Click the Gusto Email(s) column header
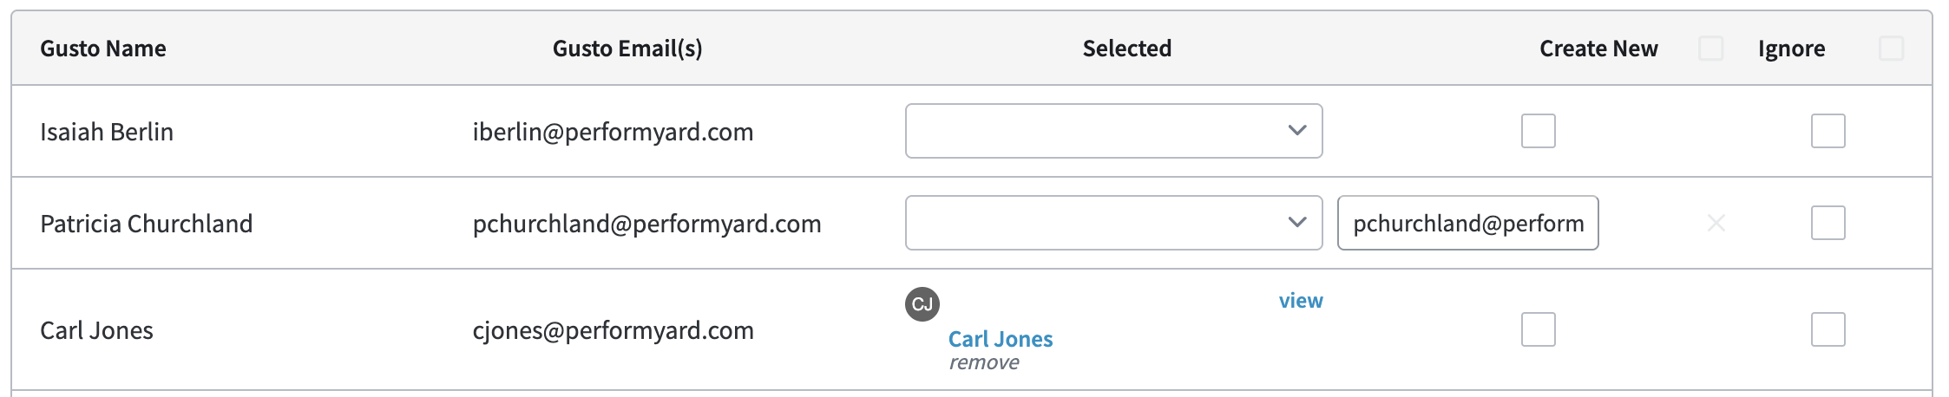1949x397 pixels. click(627, 49)
